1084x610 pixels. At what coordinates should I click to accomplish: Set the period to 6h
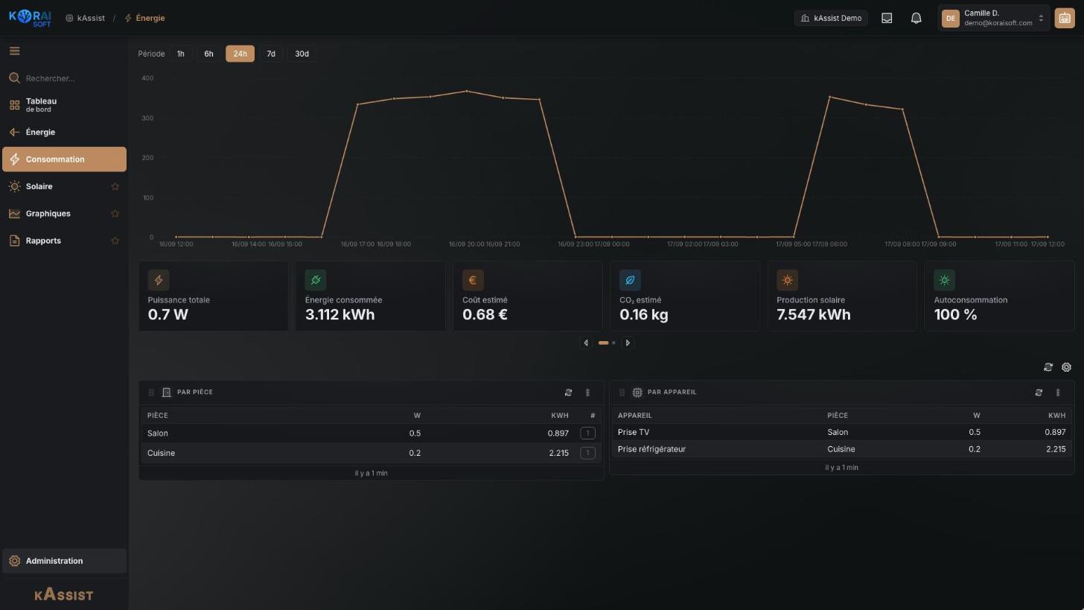tap(208, 54)
